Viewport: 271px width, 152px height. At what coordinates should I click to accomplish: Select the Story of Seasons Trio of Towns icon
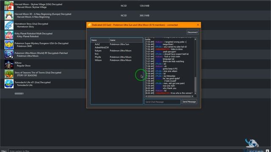pyautogui.click(x=9, y=74)
